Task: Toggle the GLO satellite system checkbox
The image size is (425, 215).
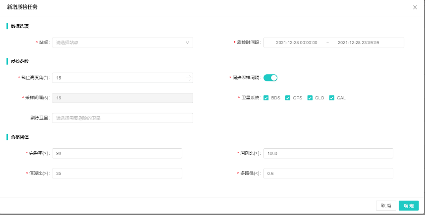Action: [x=310, y=98]
